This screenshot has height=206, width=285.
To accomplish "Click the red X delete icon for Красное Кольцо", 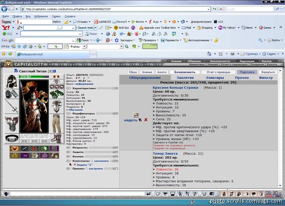I will click(x=146, y=120).
